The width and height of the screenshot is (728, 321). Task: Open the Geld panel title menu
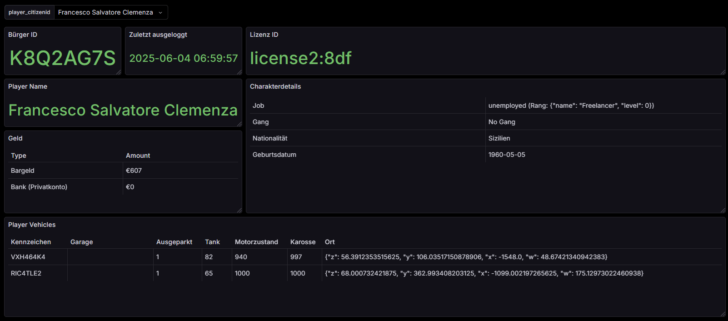pyautogui.click(x=15, y=138)
